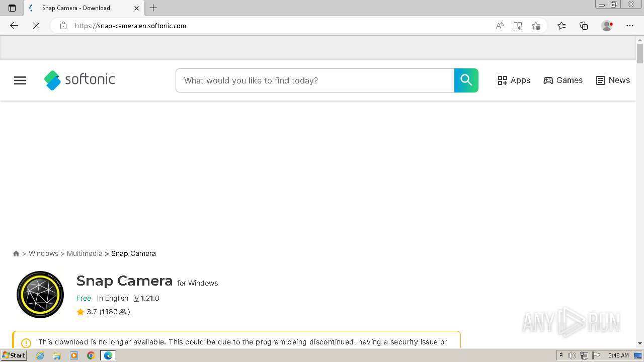The image size is (644, 362).
Task: Open the Favorites list
Action: 561,26
